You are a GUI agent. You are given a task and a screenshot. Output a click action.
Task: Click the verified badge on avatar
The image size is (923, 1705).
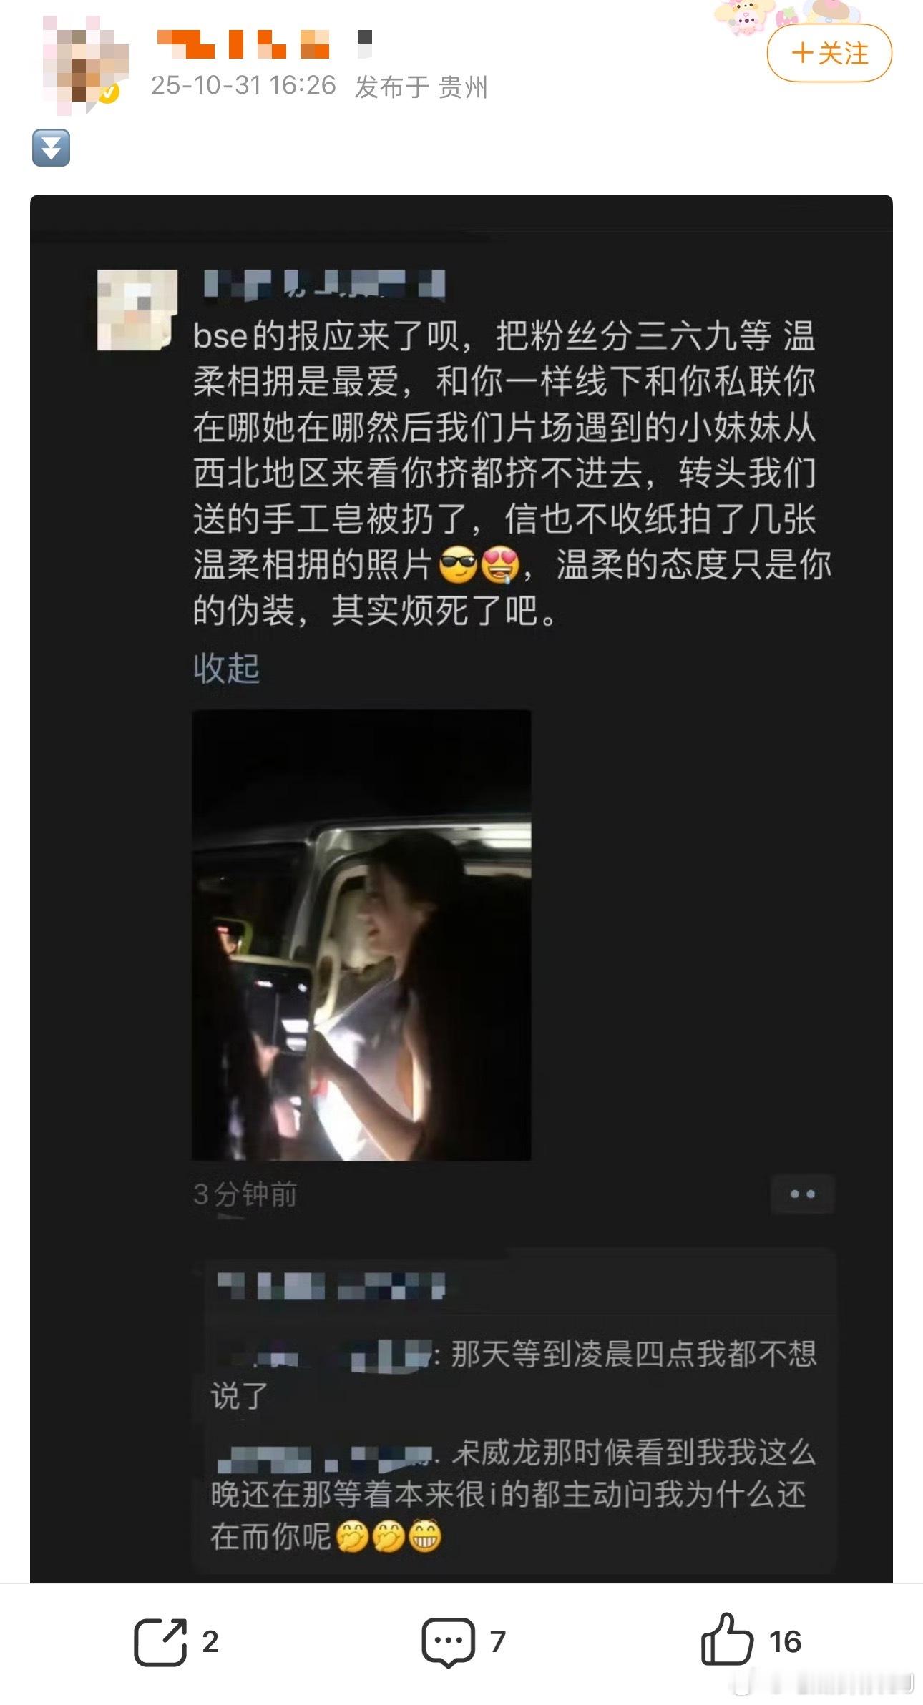(x=108, y=93)
